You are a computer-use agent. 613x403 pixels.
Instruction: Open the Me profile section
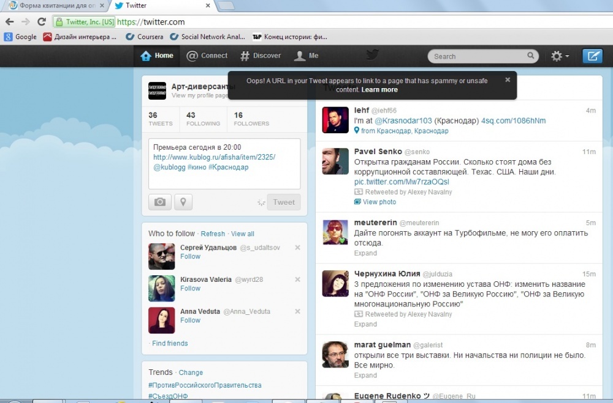pos(306,56)
